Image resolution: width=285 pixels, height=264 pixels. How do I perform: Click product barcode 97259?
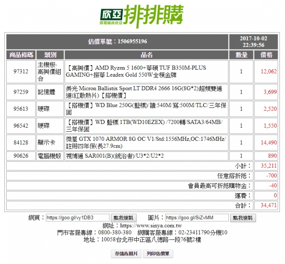tap(21, 92)
